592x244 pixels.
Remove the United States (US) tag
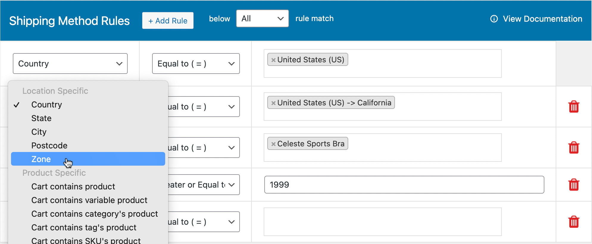pyautogui.click(x=273, y=60)
